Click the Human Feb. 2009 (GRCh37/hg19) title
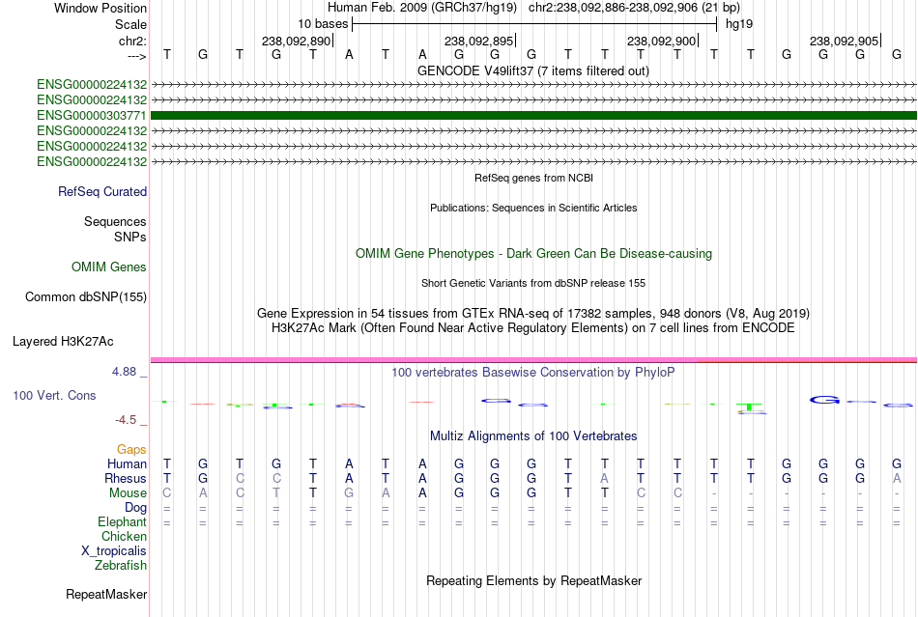The image size is (918, 617). 422,8
